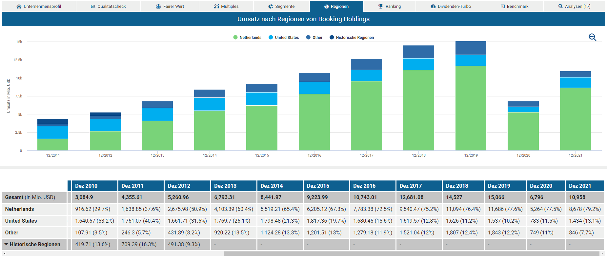Image resolution: width=607 pixels, height=256 pixels.
Task: Click the green Netherlands bar for 12/2019
Action: 471,108
